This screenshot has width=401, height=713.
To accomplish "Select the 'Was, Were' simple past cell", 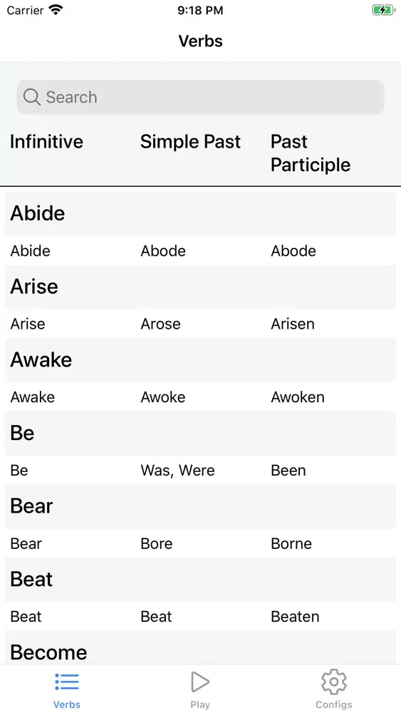I will (177, 470).
